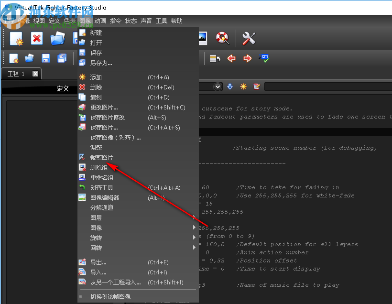Click the orange star icon beside the blue arrow

point(243,87)
